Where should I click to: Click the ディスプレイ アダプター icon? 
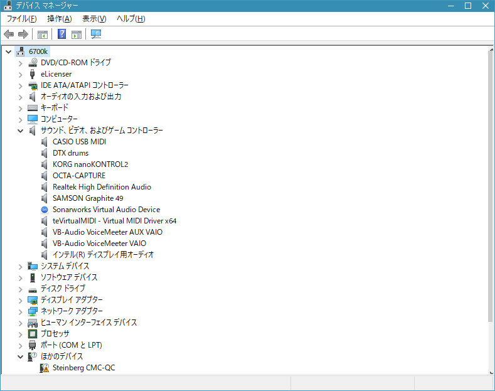pyautogui.click(x=33, y=300)
